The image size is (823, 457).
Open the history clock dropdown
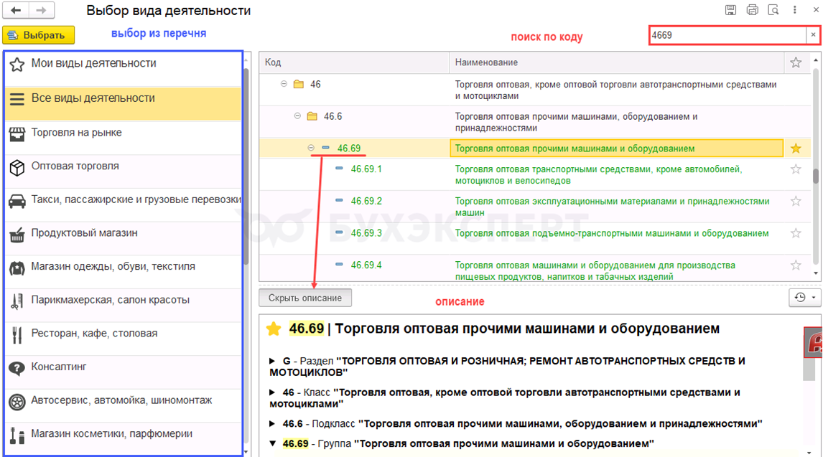coord(804,297)
